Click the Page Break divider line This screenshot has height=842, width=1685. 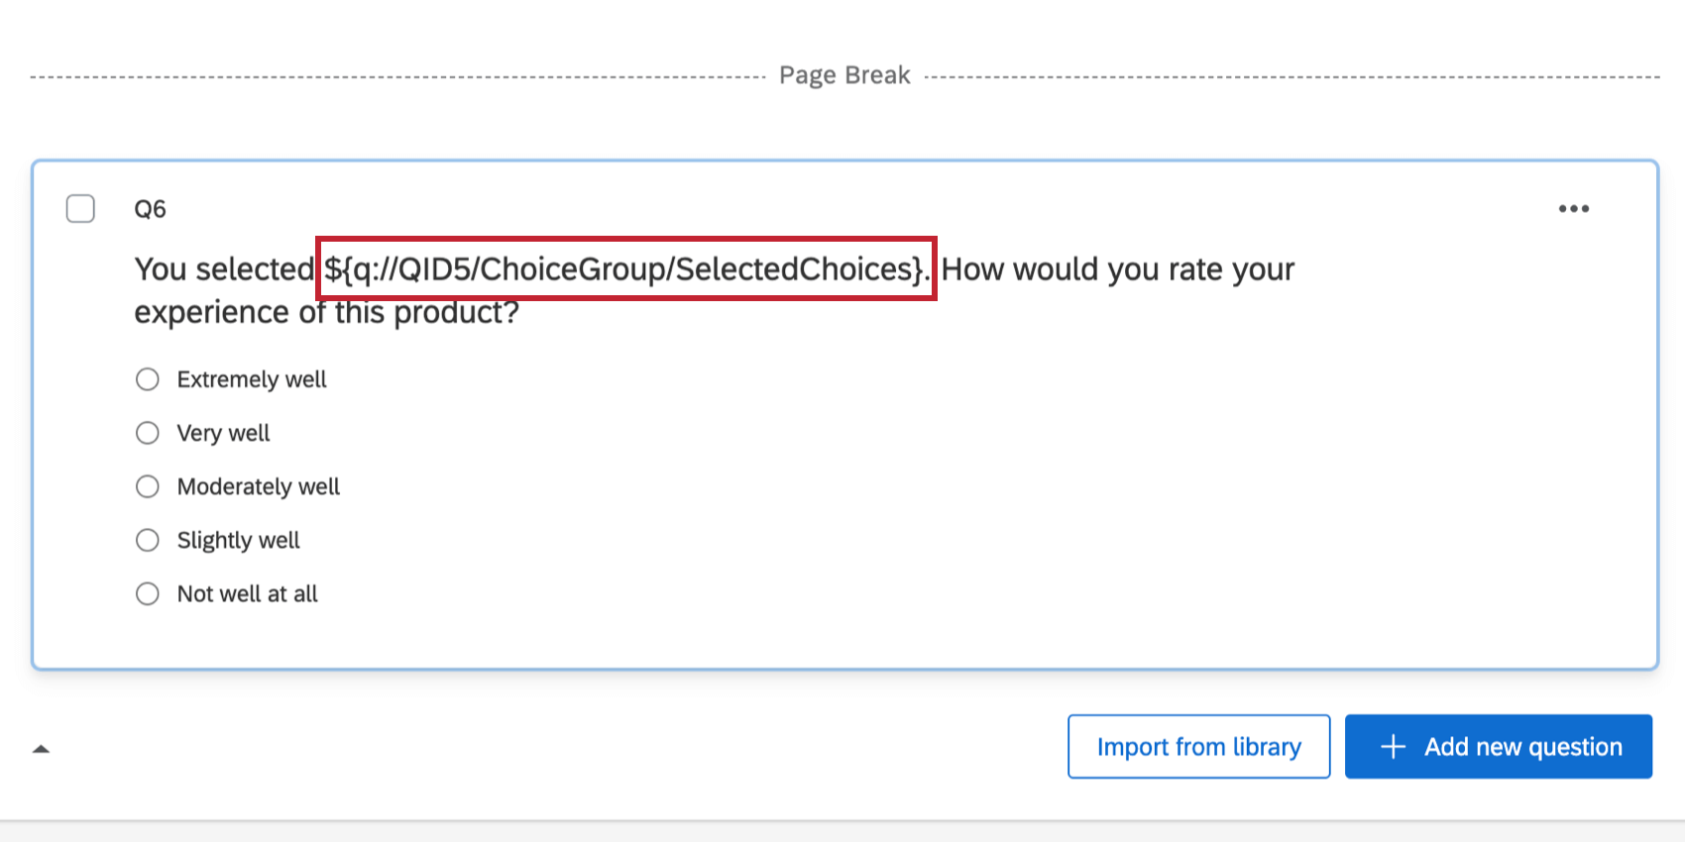click(x=396, y=74)
